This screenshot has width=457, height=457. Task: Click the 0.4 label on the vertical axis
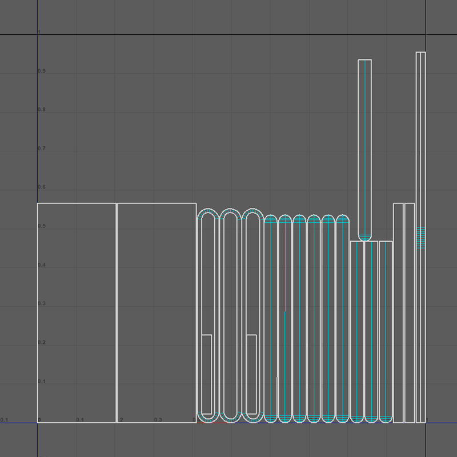(42, 265)
